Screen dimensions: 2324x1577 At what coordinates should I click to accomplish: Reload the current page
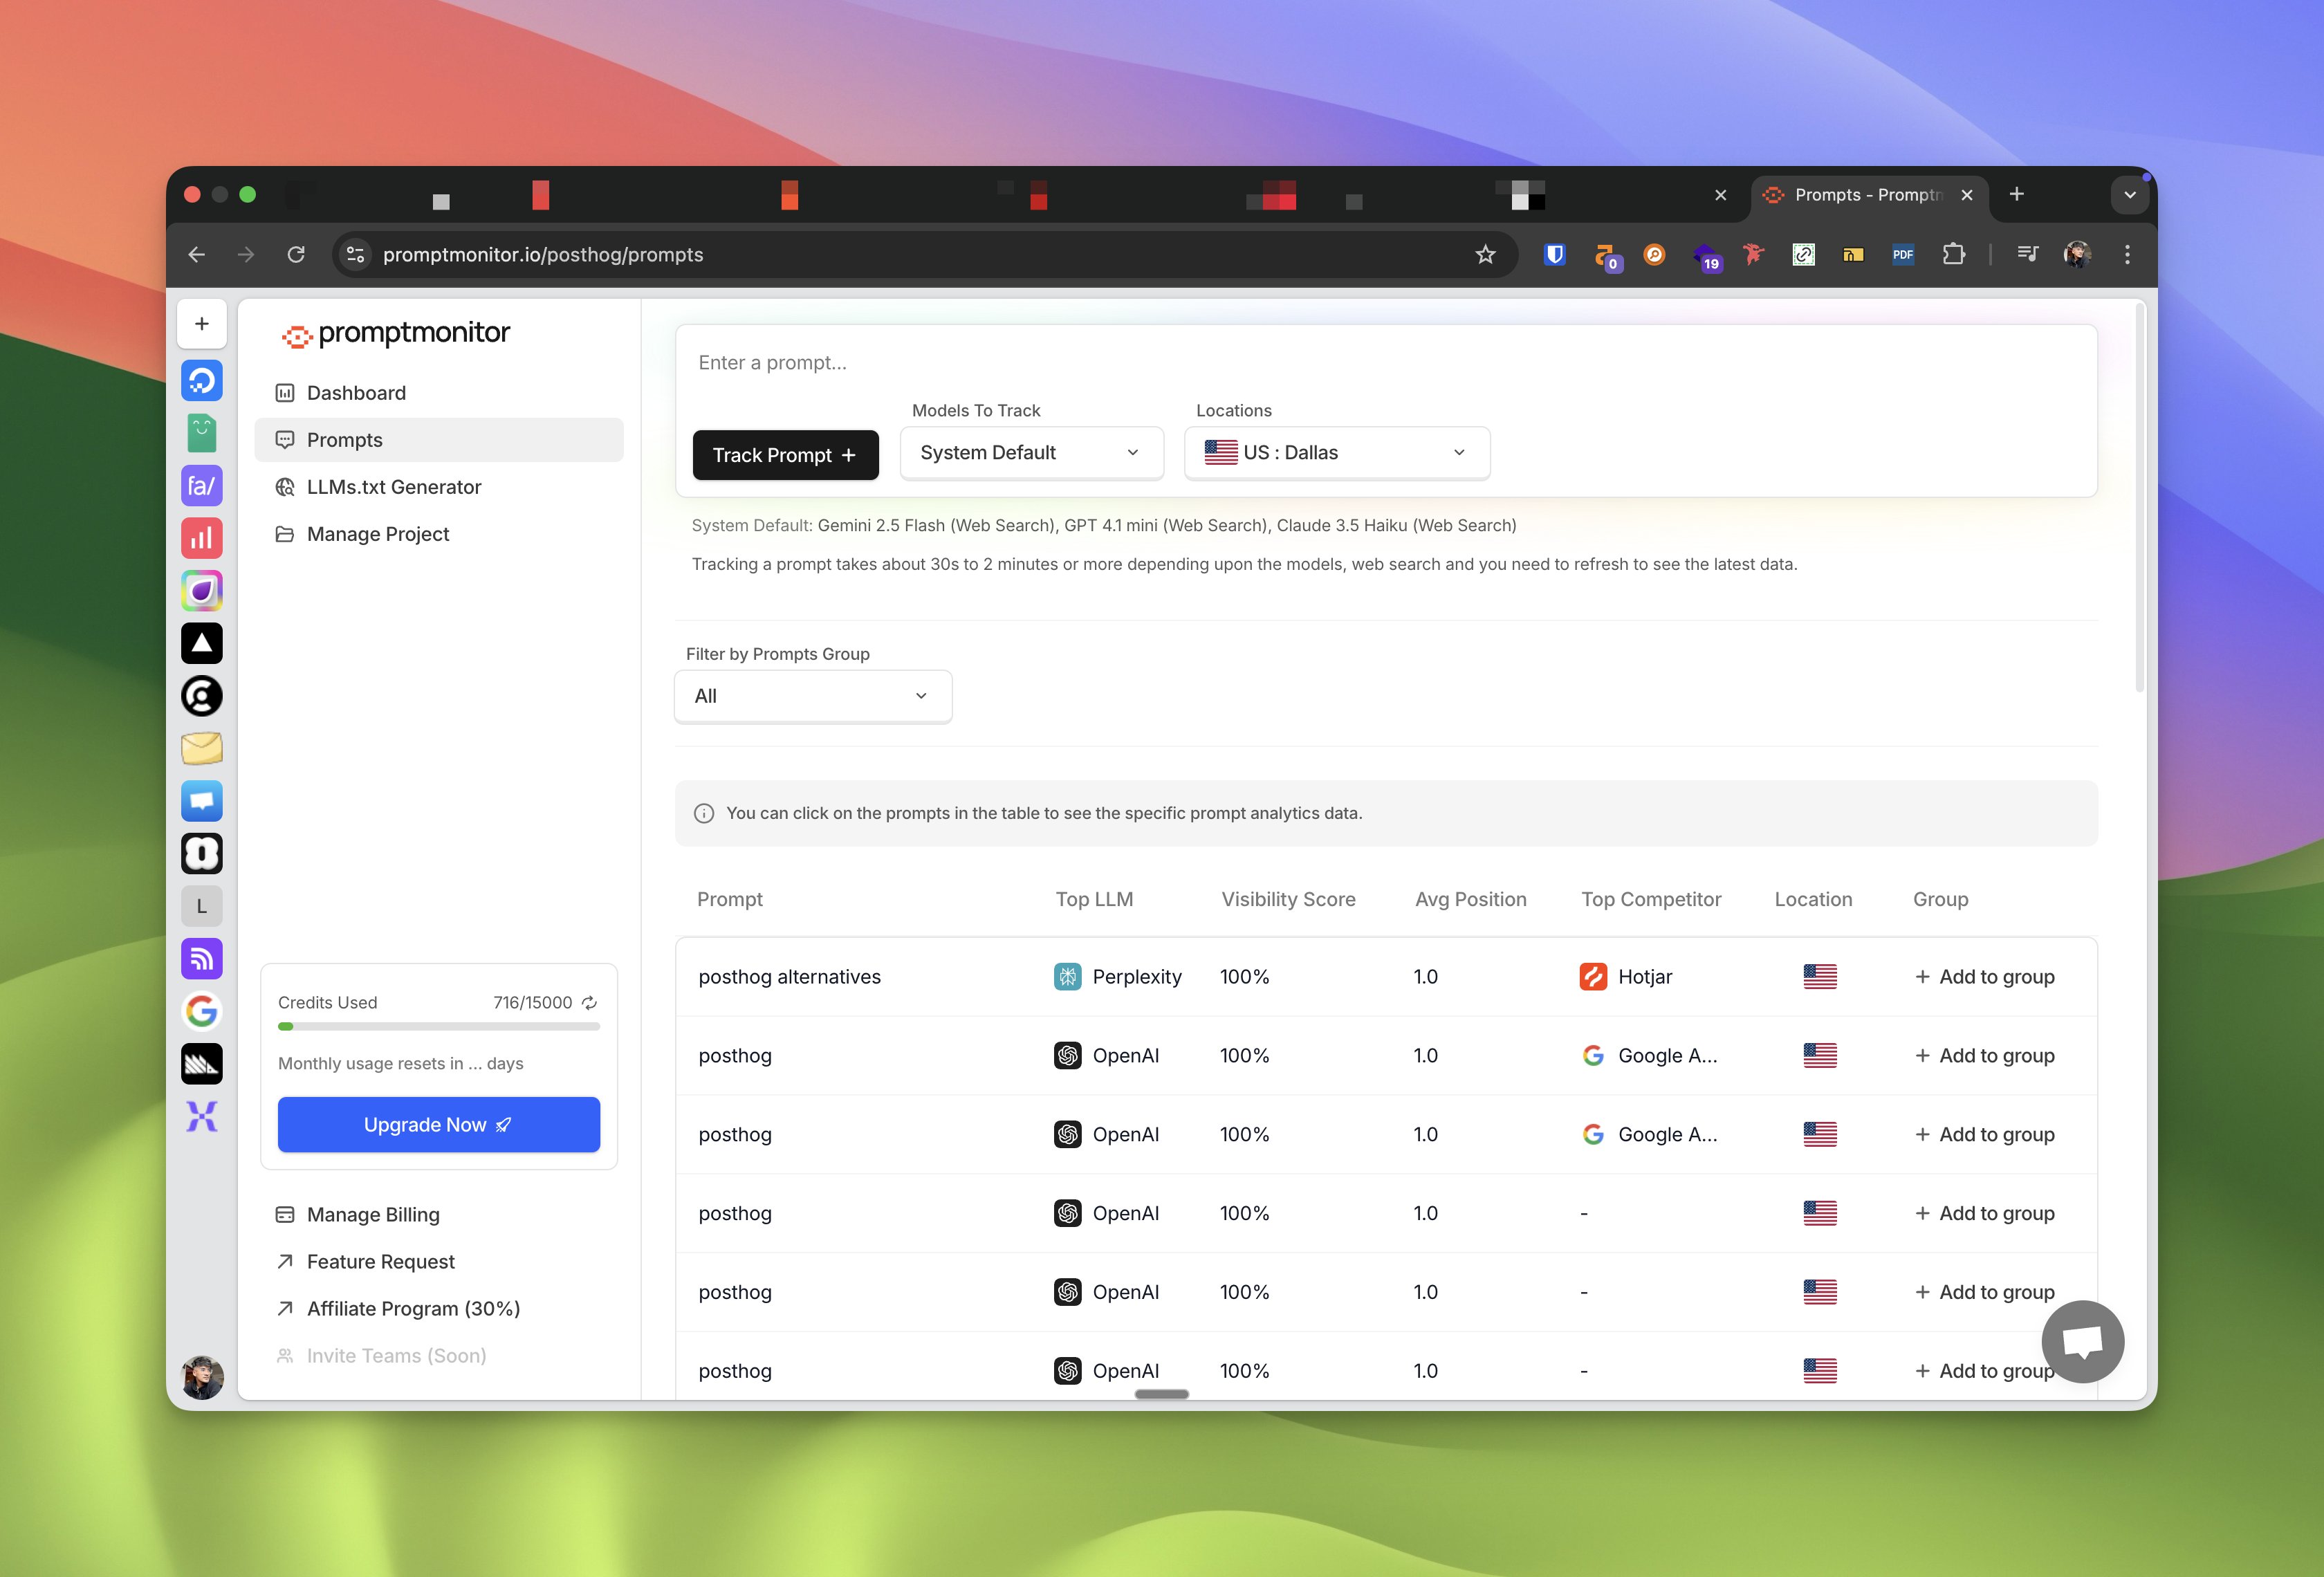point(296,255)
